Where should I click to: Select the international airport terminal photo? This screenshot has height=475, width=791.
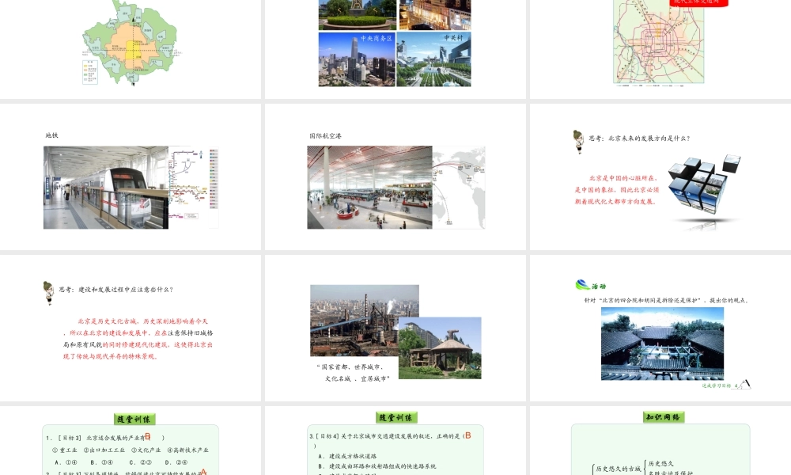(x=369, y=188)
